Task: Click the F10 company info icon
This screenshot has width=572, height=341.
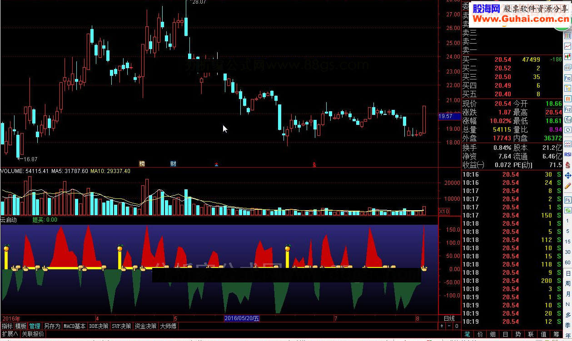Action: coord(567,78)
